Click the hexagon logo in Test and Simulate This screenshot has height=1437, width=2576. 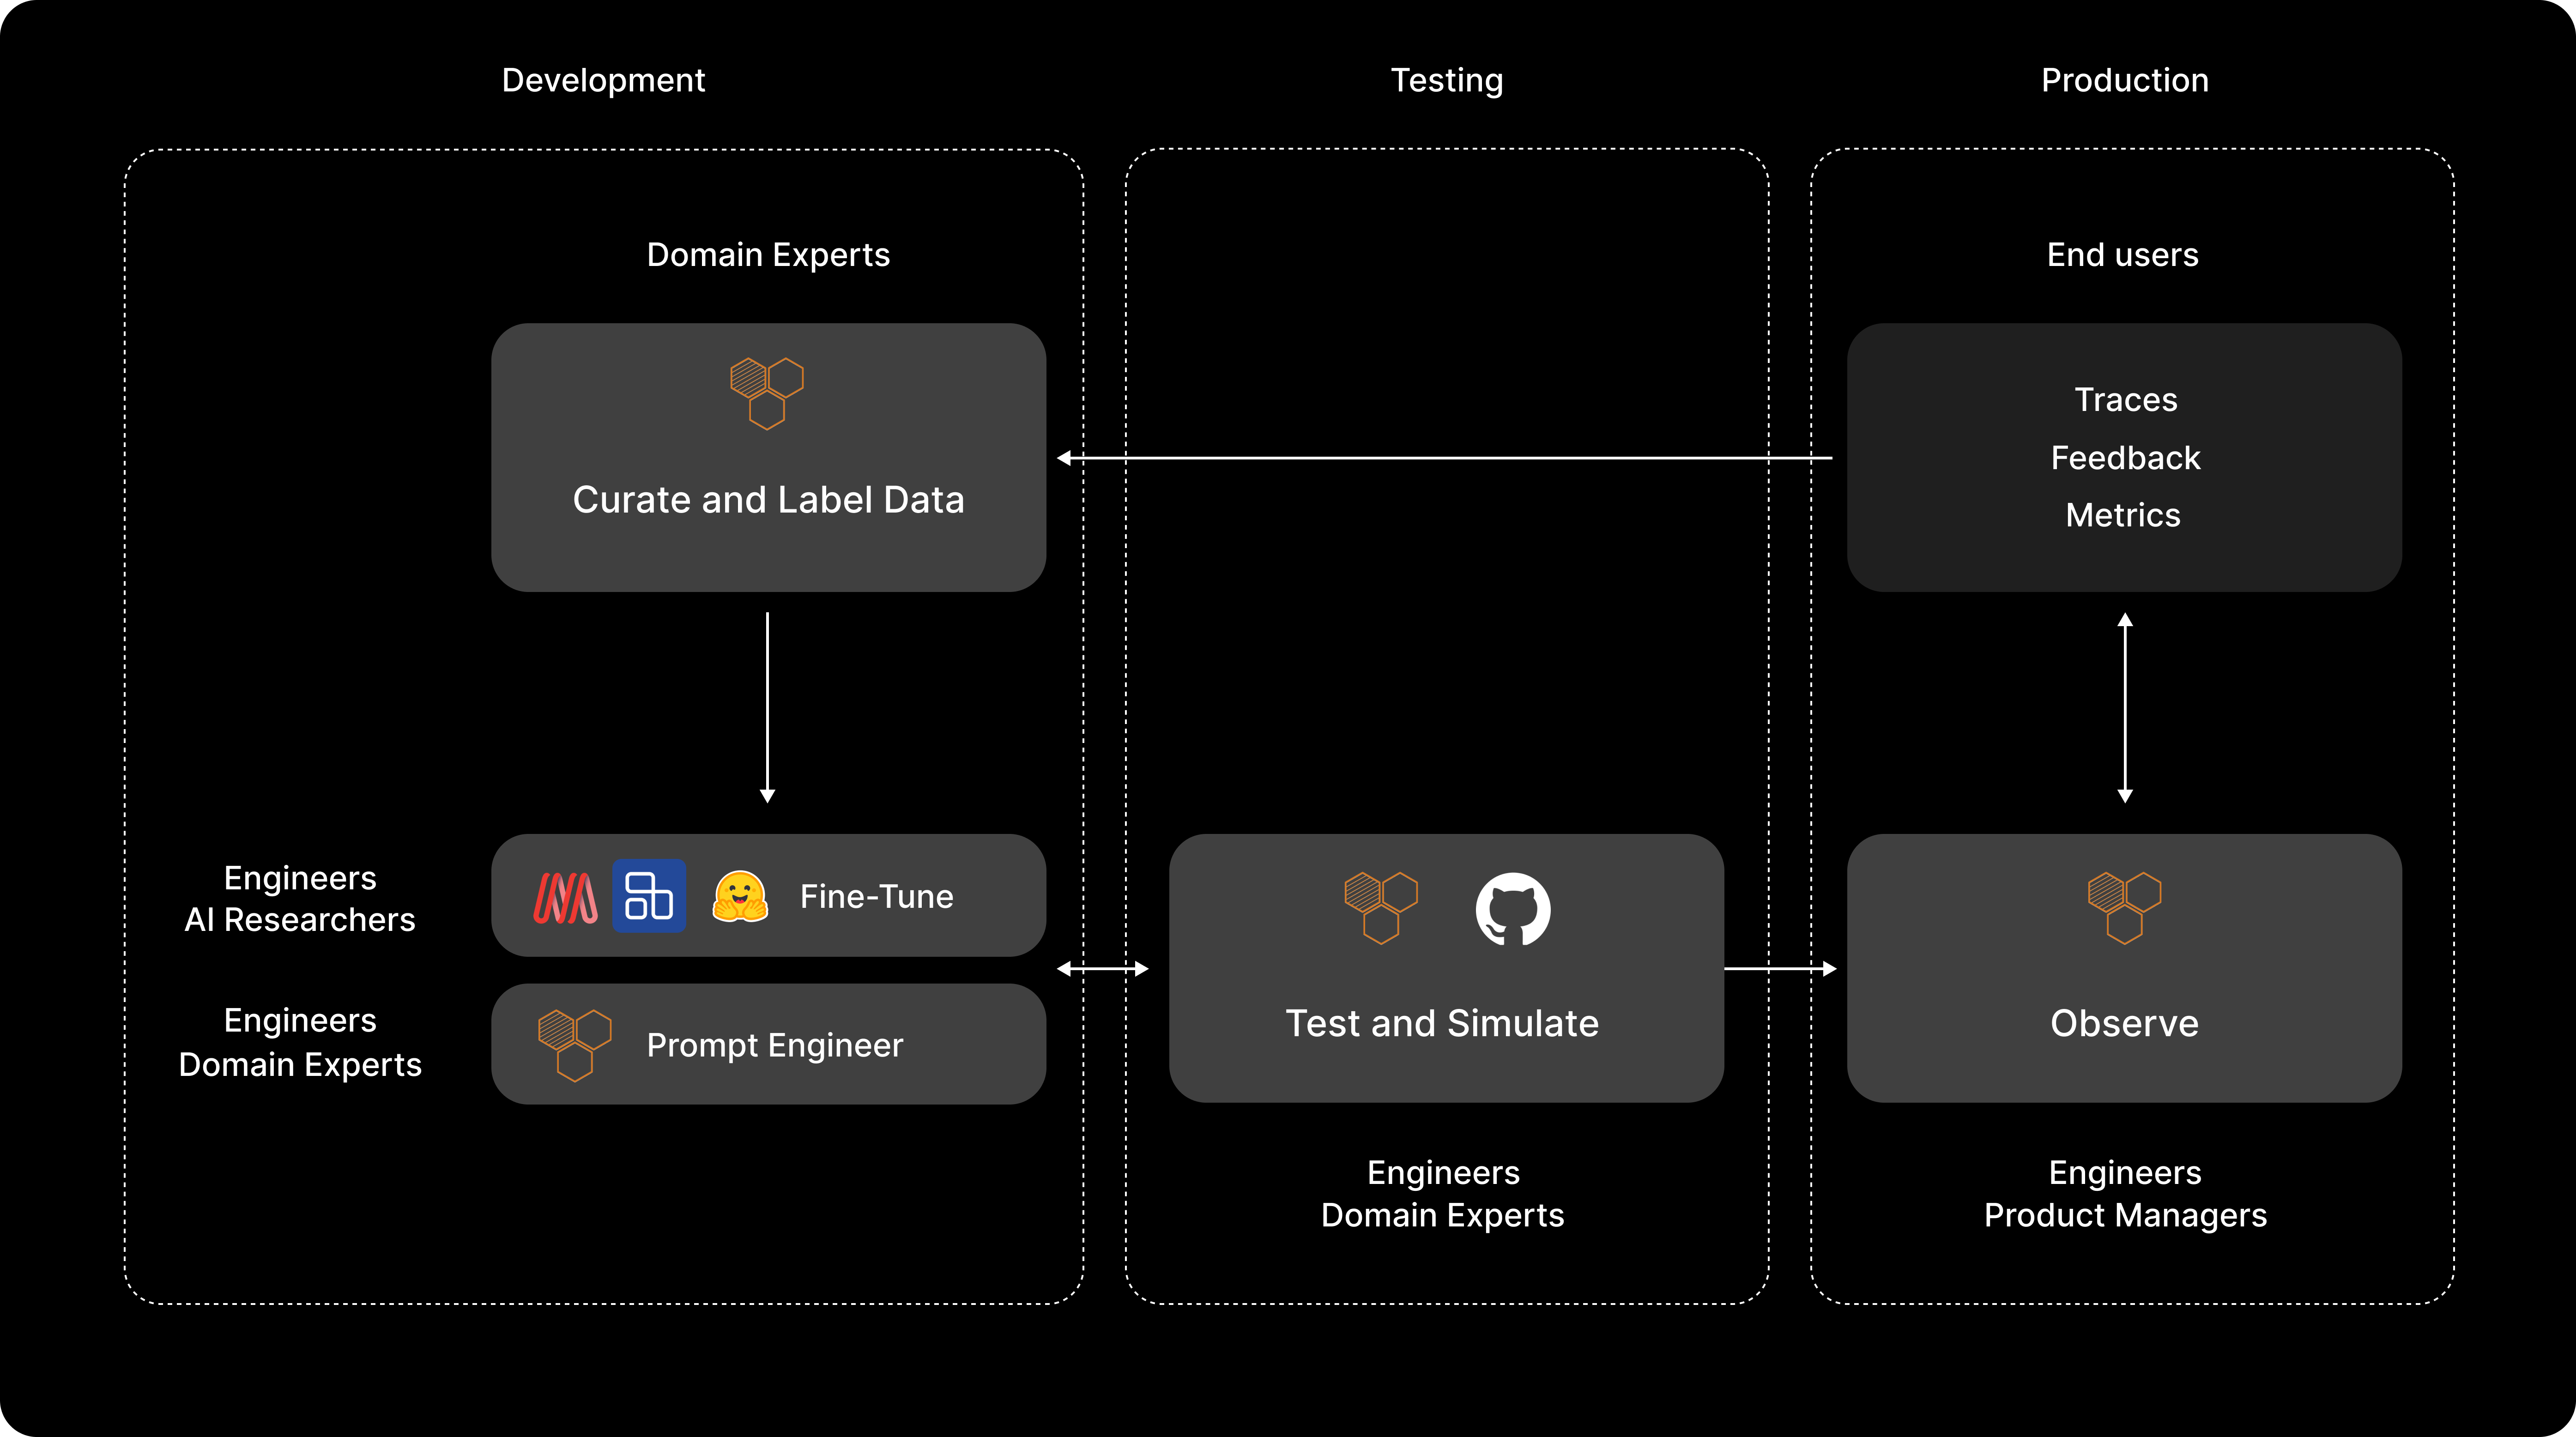tap(1381, 908)
